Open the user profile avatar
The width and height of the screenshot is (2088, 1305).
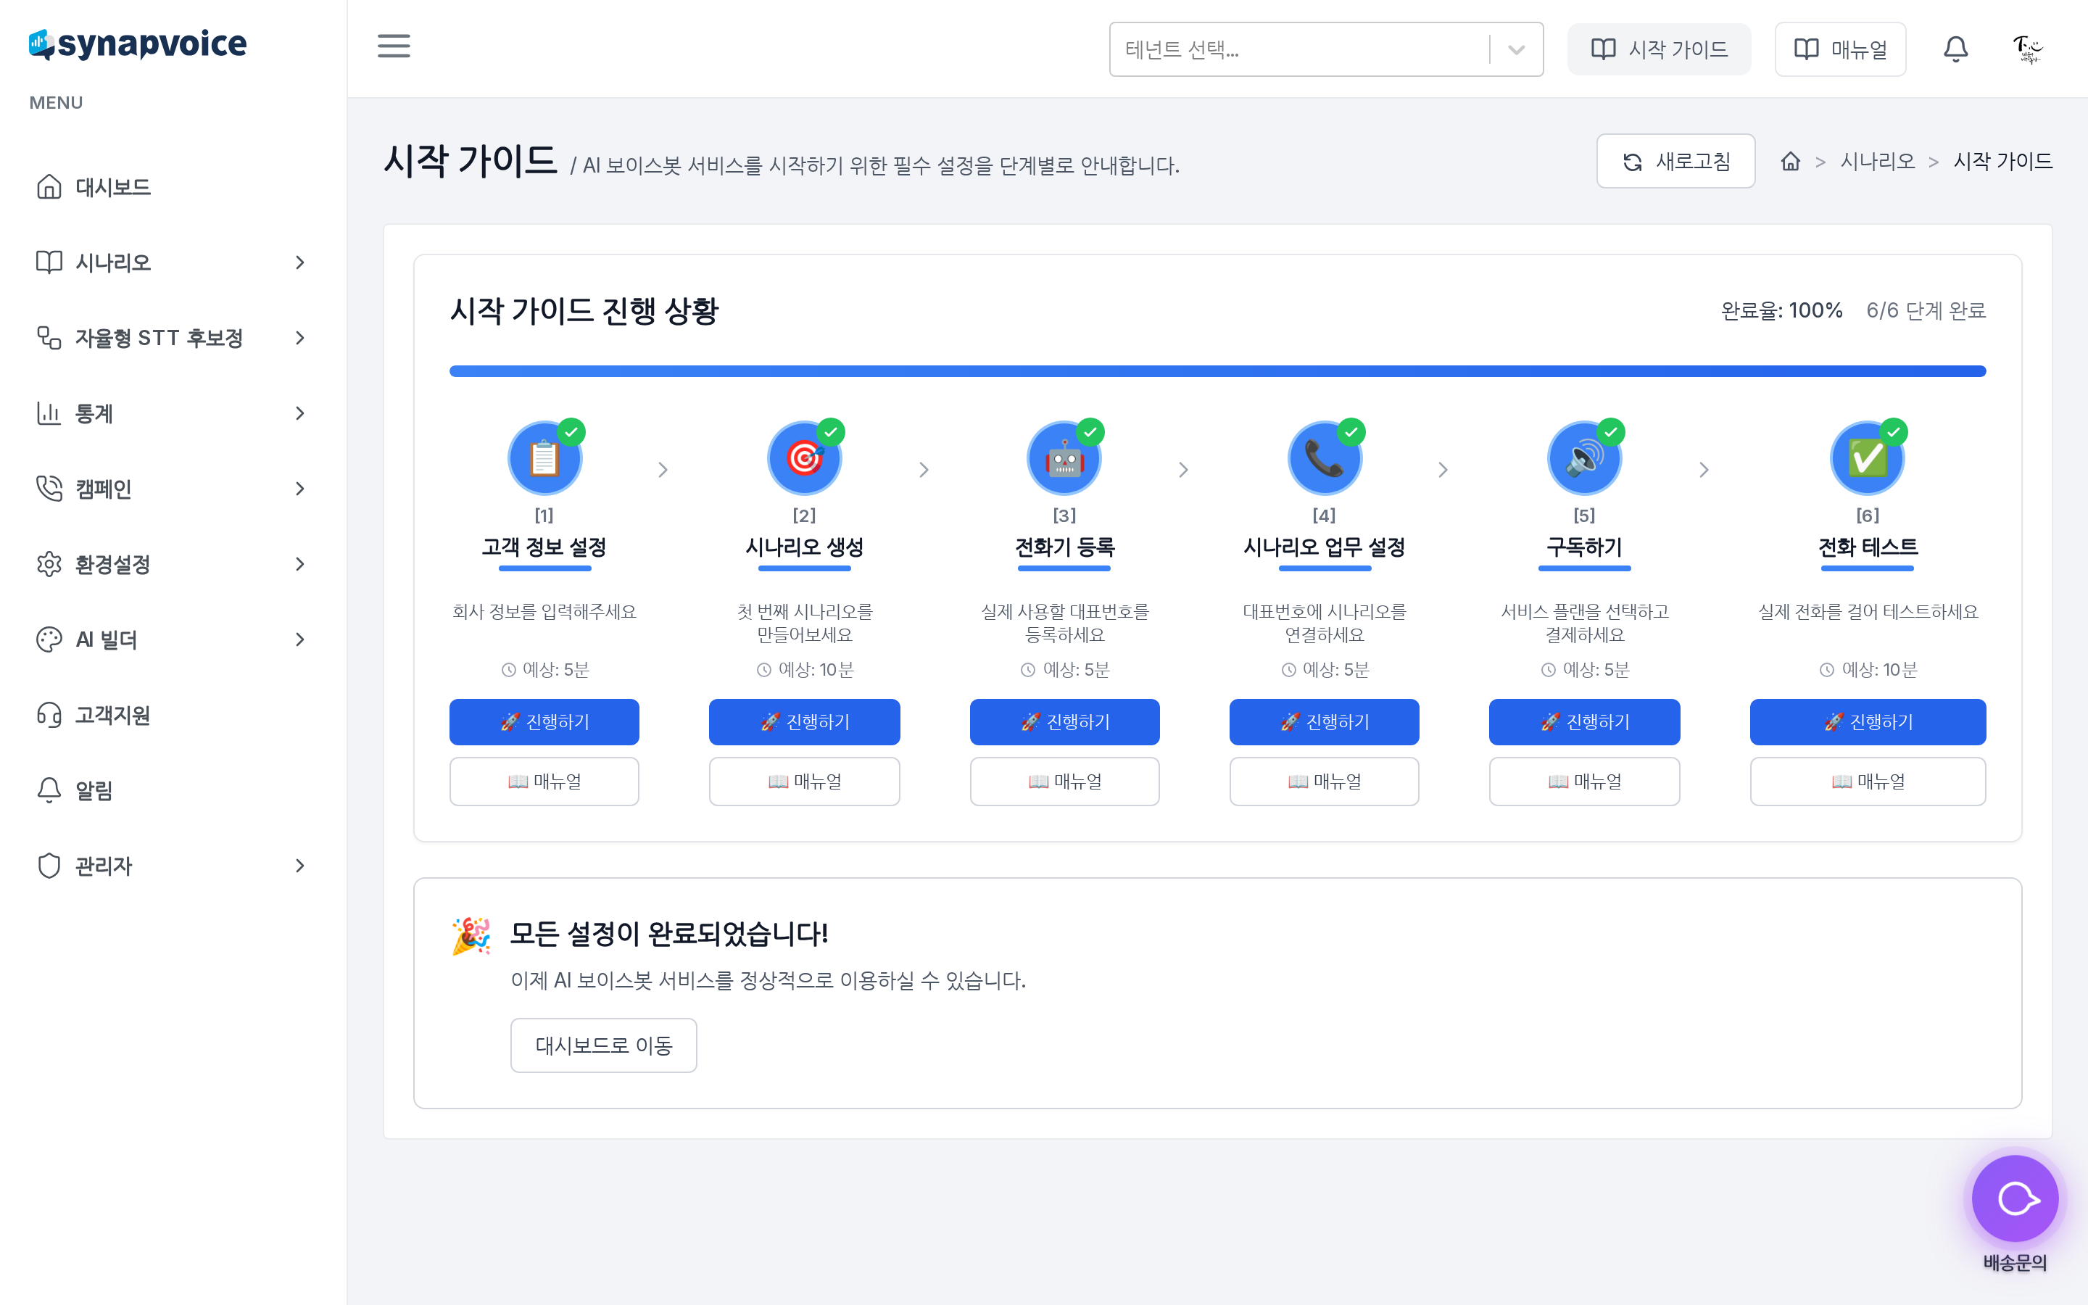click(2027, 49)
